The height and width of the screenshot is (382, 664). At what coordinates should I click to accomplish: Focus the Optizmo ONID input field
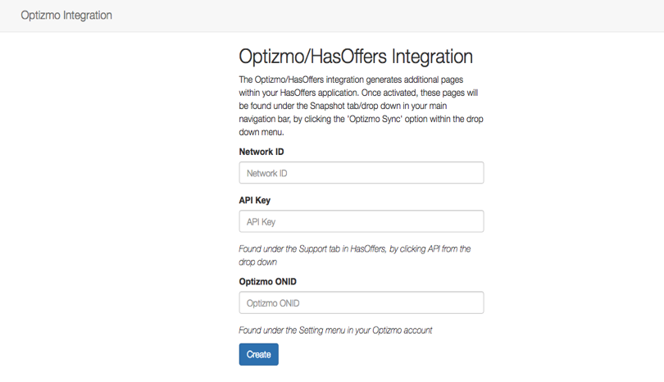[x=362, y=302]
